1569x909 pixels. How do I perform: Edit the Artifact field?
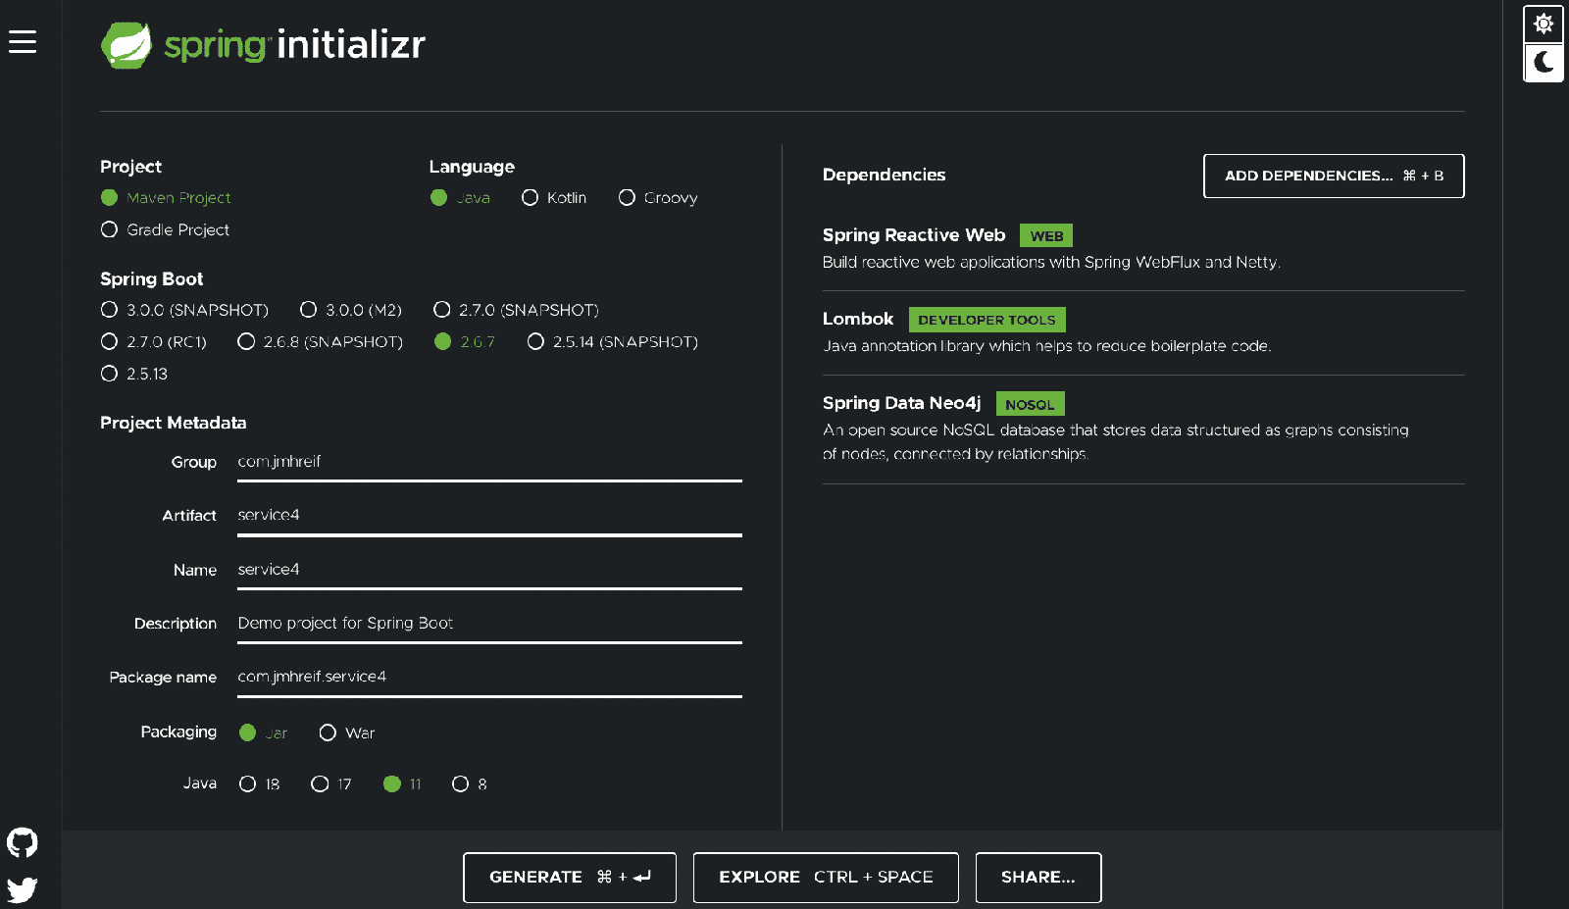pyautogui.click(x=489, y=516)
